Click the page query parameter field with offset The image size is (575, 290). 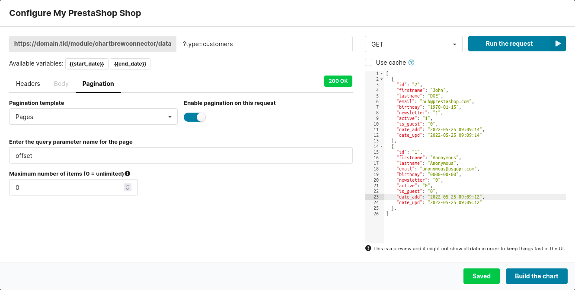point(181,155)
